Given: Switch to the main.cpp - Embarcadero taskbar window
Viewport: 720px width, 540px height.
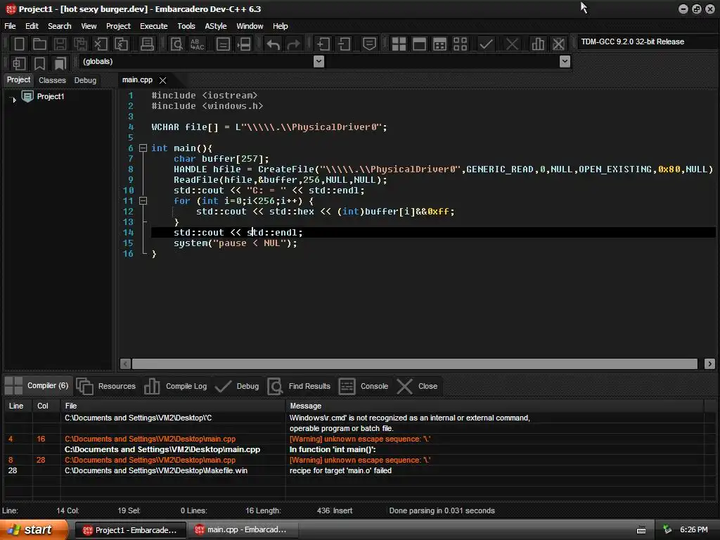Looking at the screenshot, I should click(242, 530).
